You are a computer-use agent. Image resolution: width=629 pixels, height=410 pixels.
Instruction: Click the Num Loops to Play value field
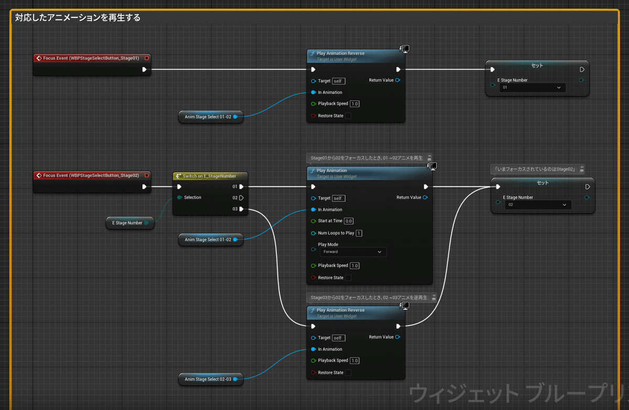[x=359, y=233]
